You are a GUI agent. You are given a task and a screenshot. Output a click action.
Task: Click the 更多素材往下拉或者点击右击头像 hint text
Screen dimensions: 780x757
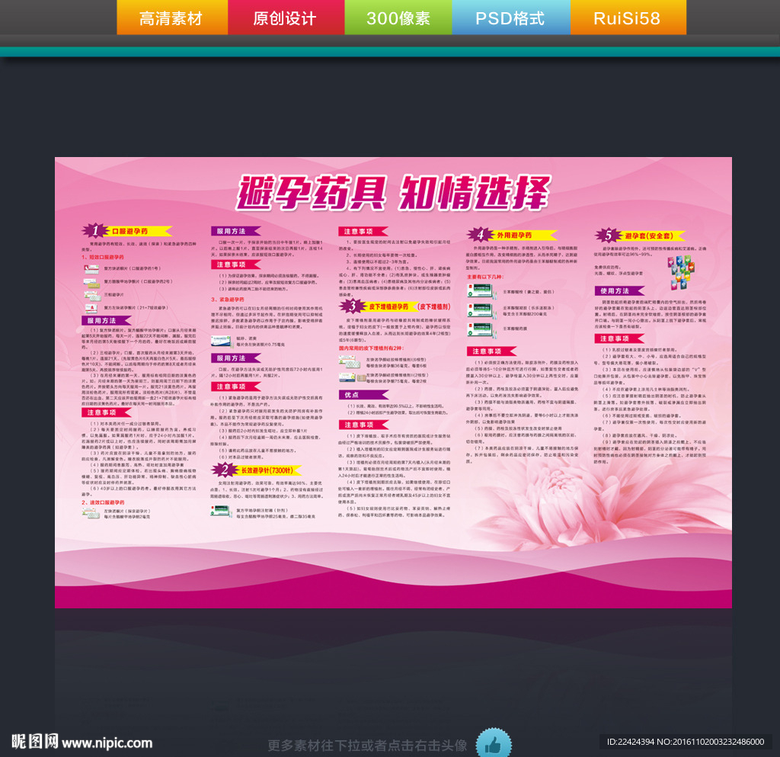click(x=367, y=745)
